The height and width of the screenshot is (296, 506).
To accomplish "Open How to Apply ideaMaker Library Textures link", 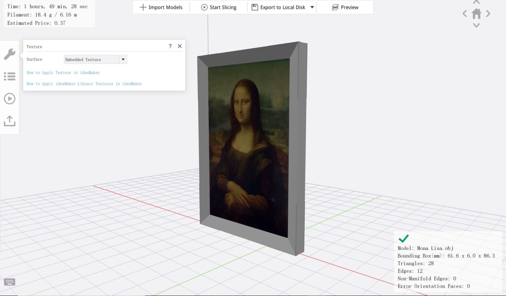I will pyautogui.click(x=84, y=84).
